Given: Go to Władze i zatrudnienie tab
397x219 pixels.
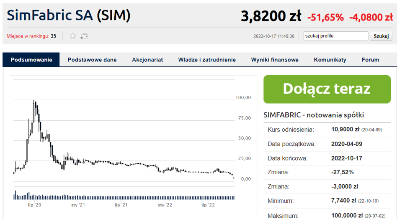Looking at the screenshot, I should (207, 60).
